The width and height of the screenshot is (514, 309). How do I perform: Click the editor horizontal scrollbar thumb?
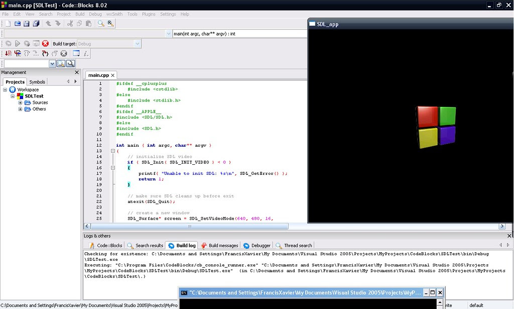pyautogui.click(x=189, y=226)
